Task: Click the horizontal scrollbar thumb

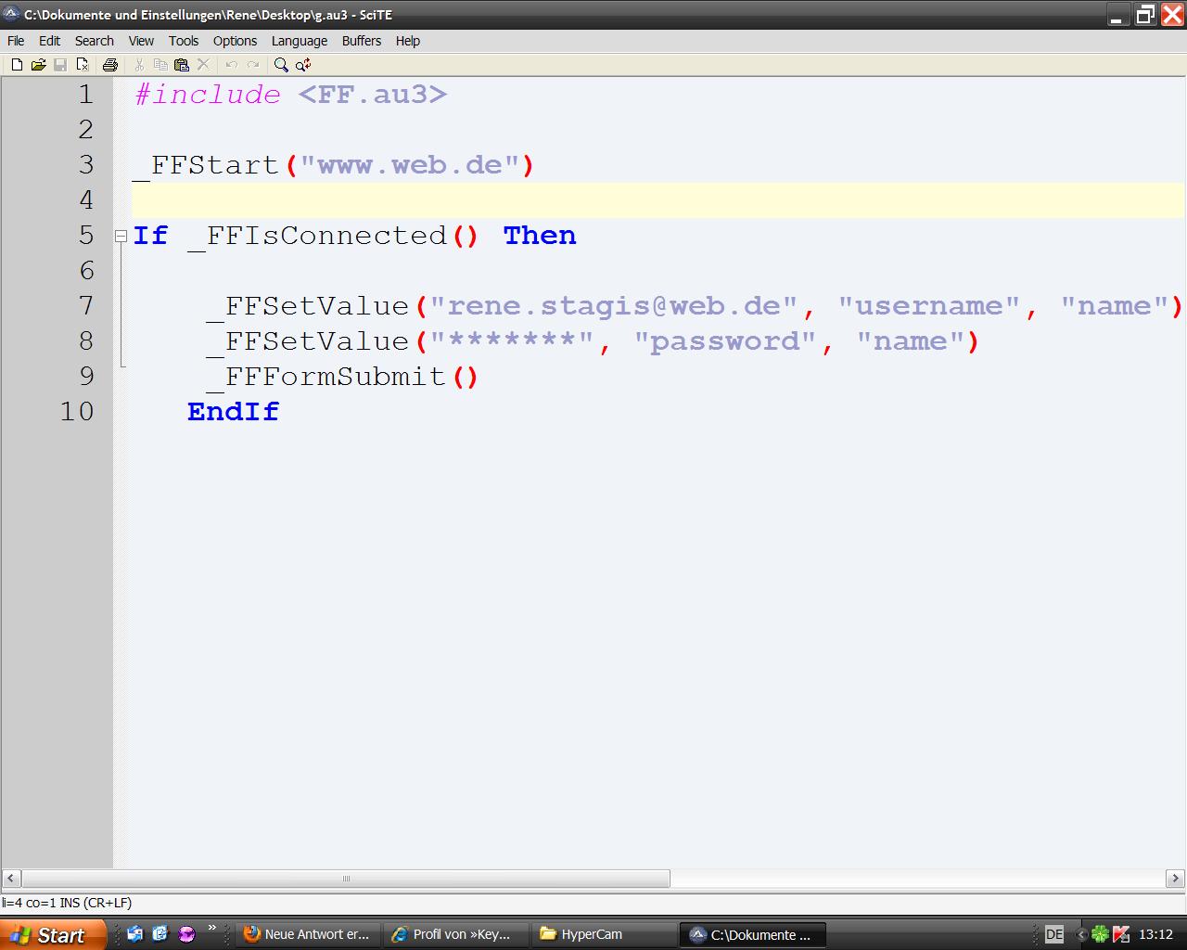Action: (346, 878)
